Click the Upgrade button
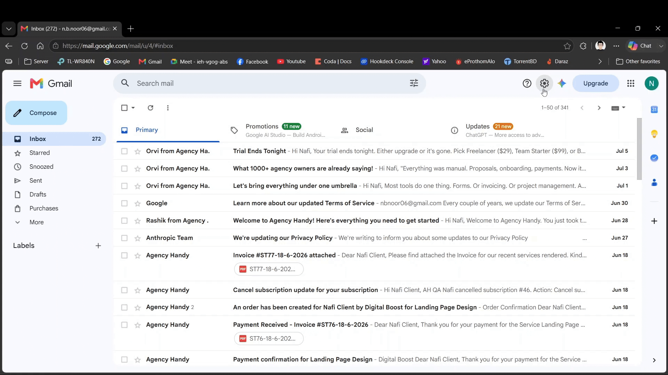Viewport: 668px width, 375px height. pyautogui.click(x=595, y=83)
